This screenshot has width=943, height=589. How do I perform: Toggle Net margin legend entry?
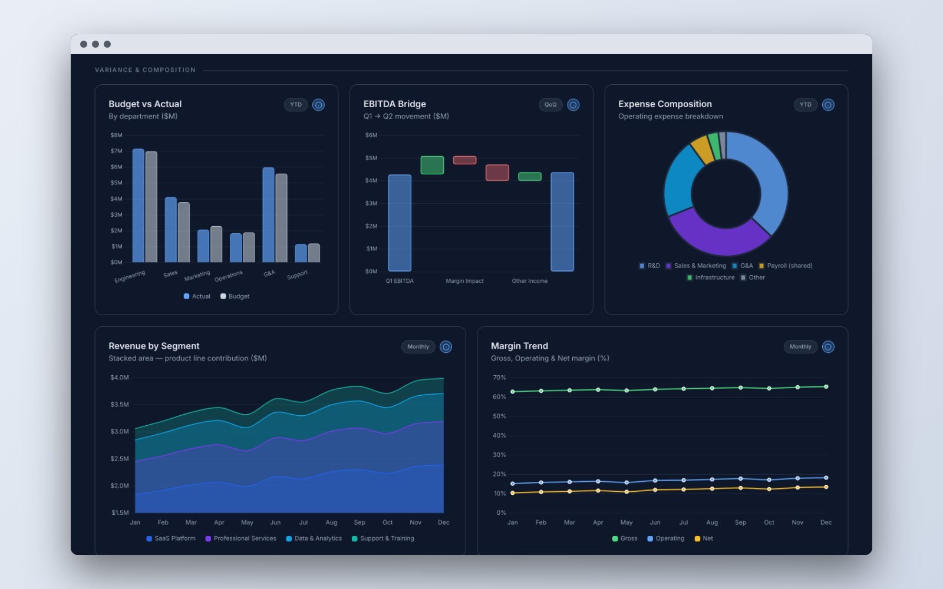704,538
